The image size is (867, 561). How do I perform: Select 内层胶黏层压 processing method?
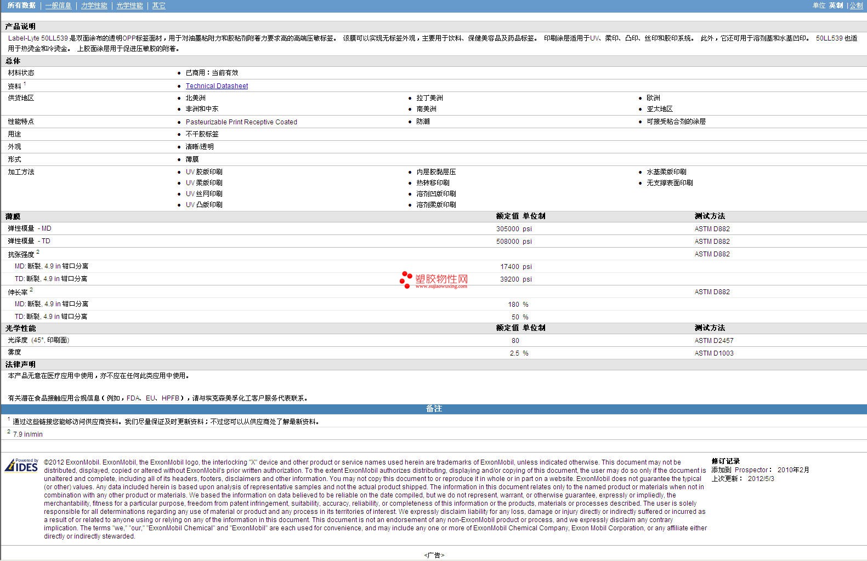pos(436,172)
